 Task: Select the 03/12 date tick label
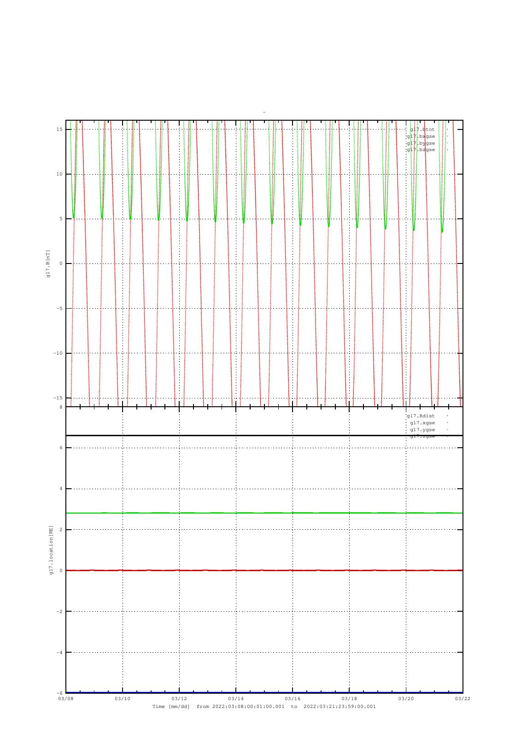[179, 698]
